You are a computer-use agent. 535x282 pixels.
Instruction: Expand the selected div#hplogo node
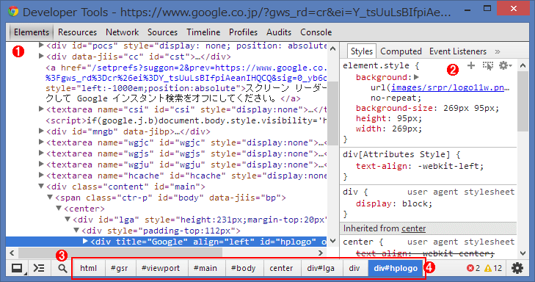click(x=85, y=241)
